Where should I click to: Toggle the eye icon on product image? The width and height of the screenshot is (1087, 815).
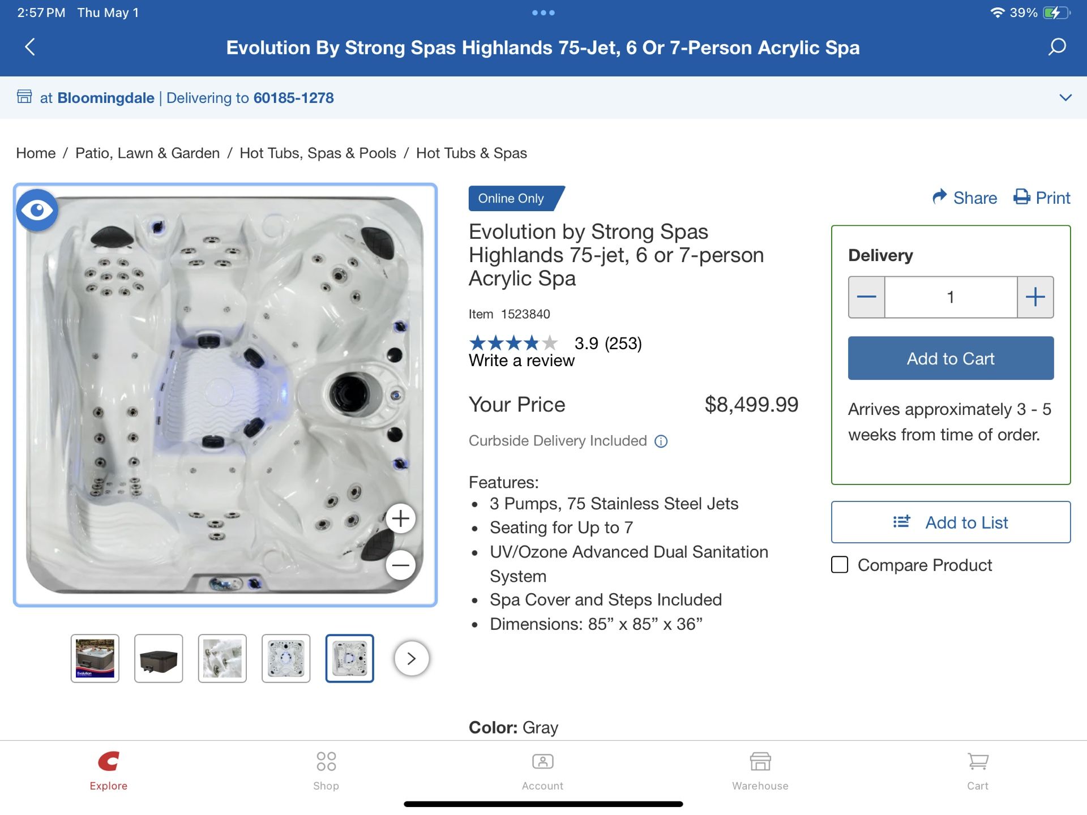coord(37,211)
